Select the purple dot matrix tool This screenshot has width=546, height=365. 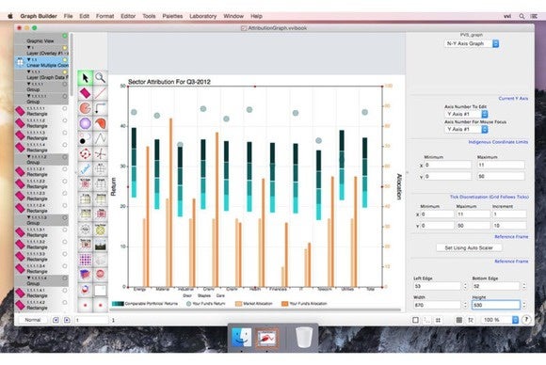(x=86, y=260)
